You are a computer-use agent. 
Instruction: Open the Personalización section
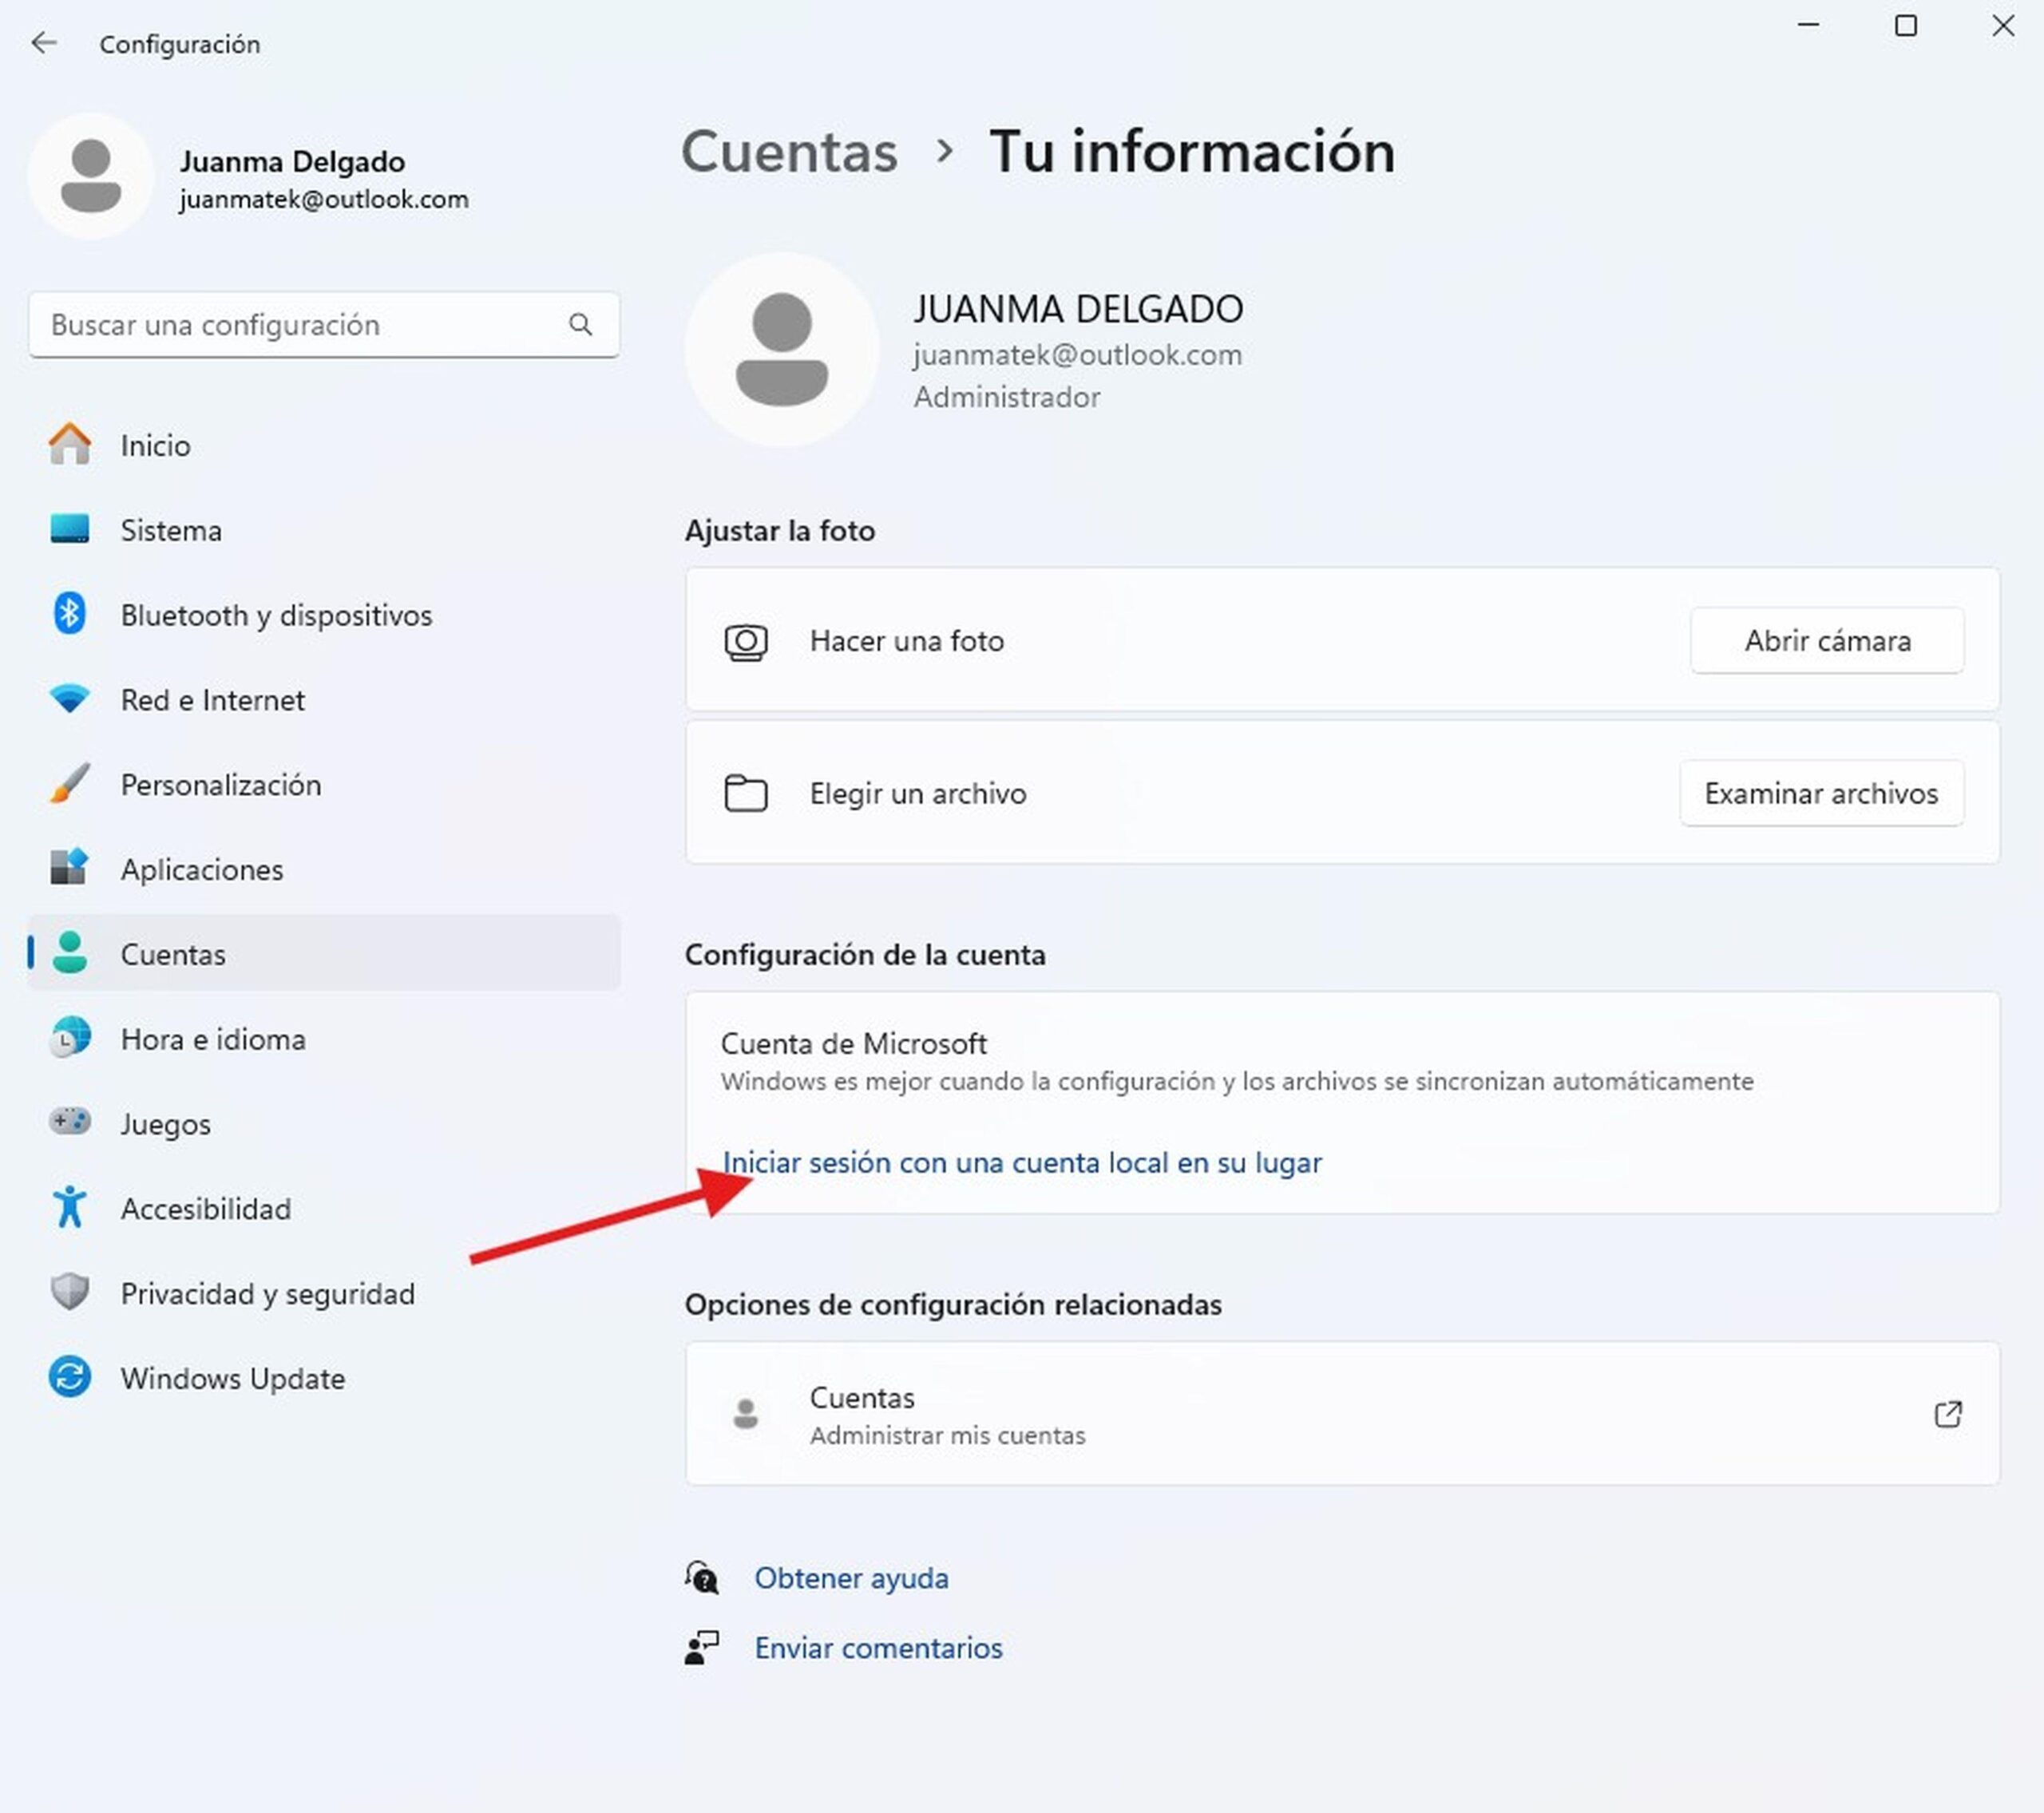(324, 784)
